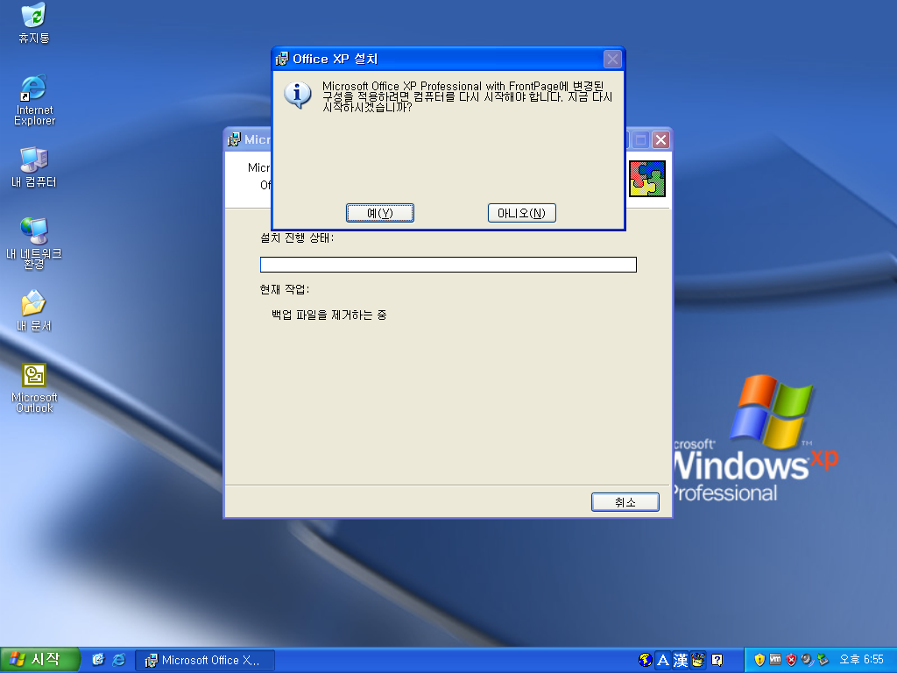
Task: Click the Safely Remove Hardware tray icon
Action: click(x=823, y=660)
